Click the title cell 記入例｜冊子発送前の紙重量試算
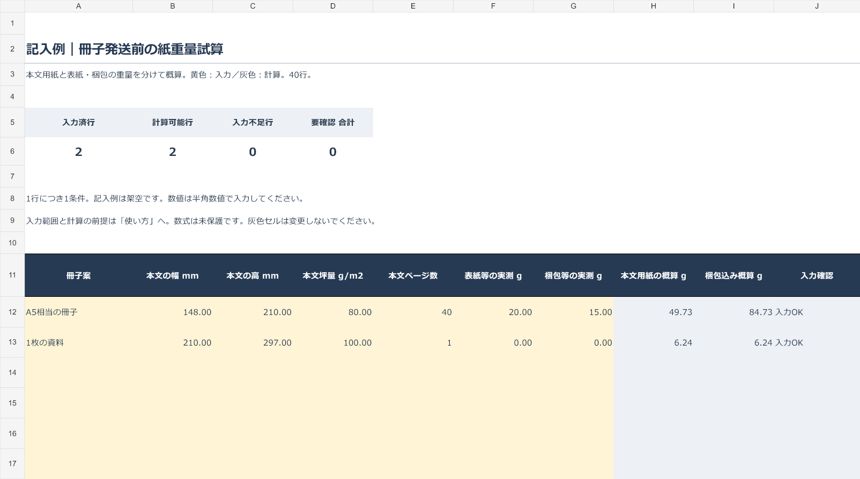This screenshot has width=860, height=479. (125, 49)
